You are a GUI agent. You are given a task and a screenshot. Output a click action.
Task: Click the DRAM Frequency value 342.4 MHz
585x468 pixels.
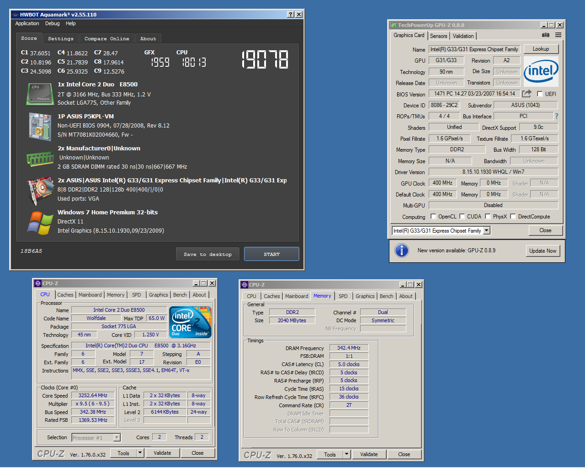pos(349,348)
